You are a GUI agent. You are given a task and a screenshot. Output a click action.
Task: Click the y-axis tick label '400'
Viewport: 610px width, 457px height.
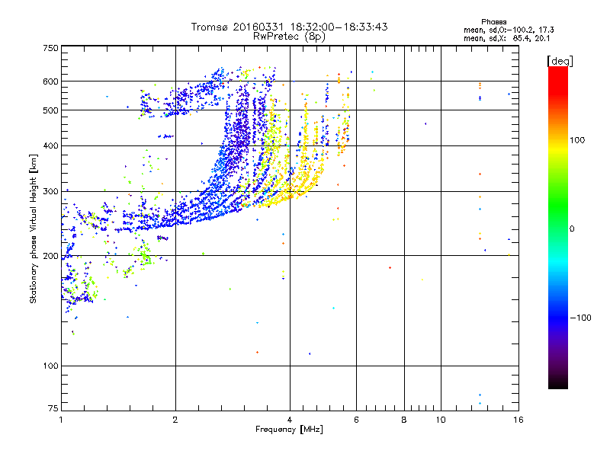click(x=50, y=146)
